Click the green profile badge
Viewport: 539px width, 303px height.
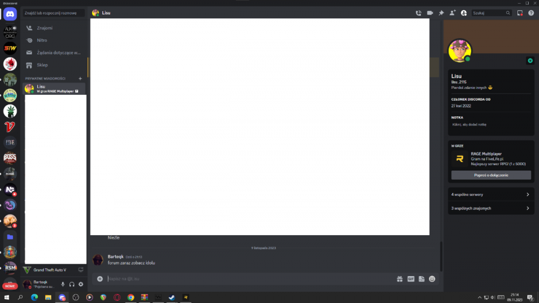pos(530,60)
